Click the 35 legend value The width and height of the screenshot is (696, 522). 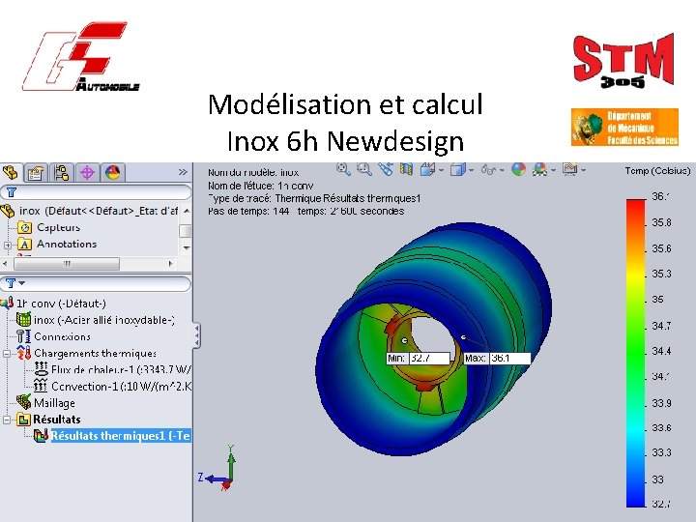658,300
